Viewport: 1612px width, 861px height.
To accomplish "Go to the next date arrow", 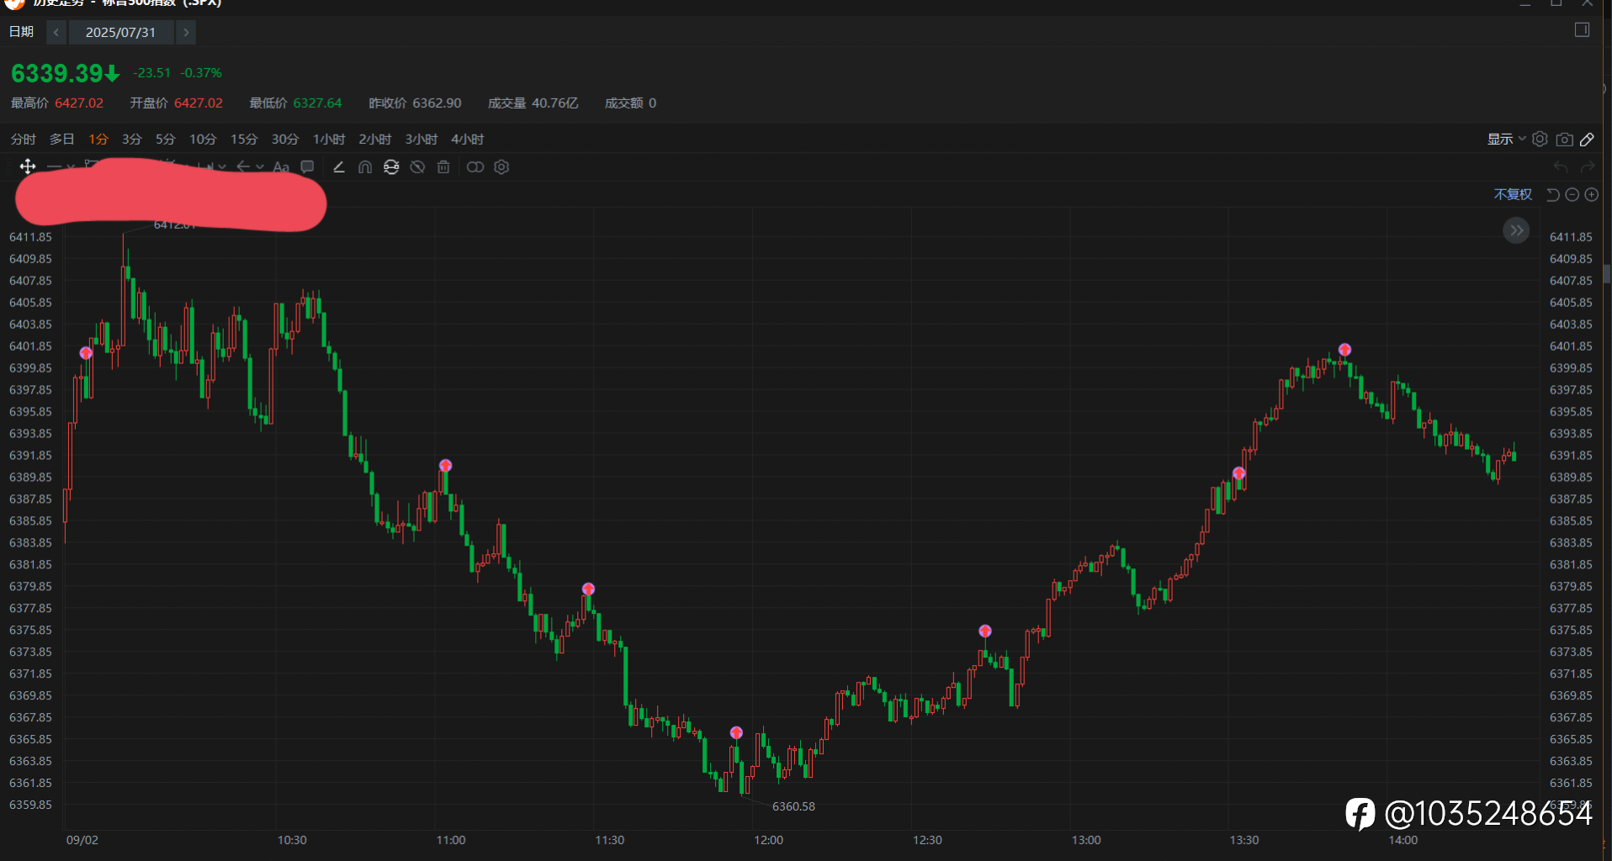I will pos(186,33).
